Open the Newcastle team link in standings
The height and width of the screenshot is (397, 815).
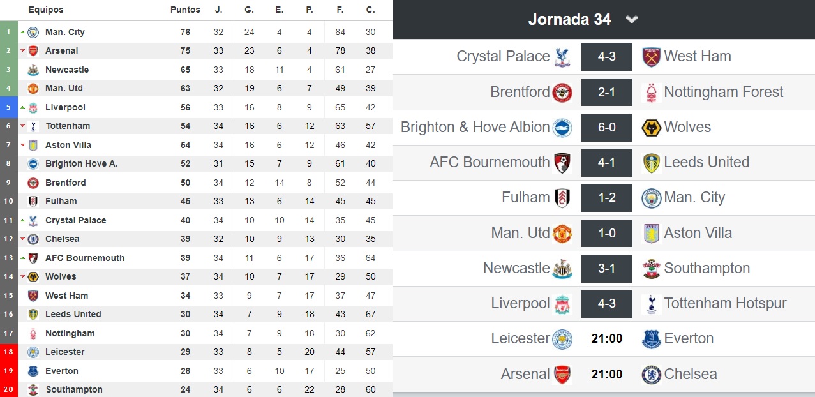coord(67,70)
